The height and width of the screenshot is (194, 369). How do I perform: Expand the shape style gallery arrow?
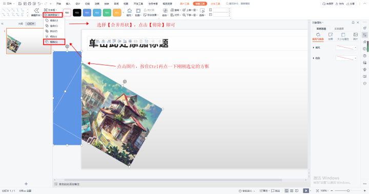(124, 13)
